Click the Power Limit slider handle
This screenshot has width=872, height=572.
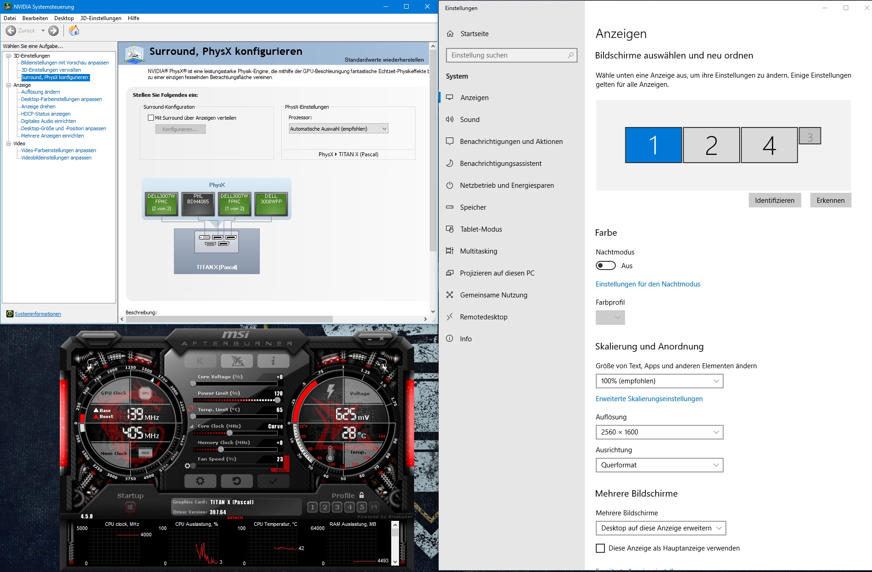277,400
